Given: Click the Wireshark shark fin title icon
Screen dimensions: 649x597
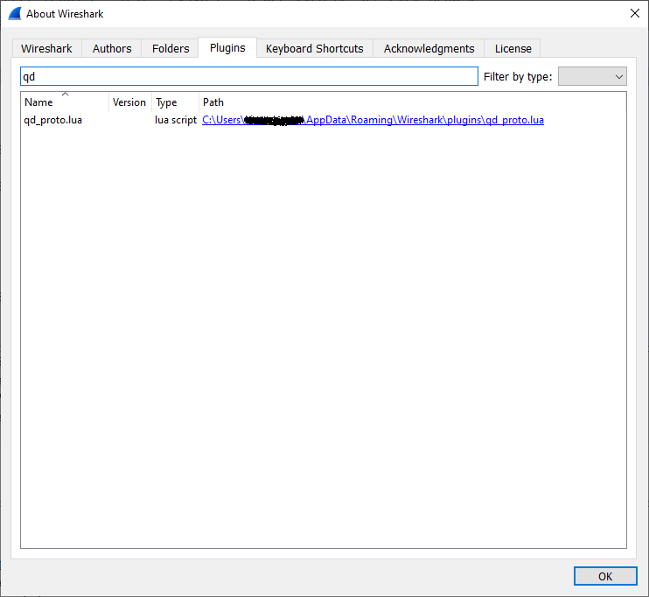Looking at the screenshot, I should point(15,14).
